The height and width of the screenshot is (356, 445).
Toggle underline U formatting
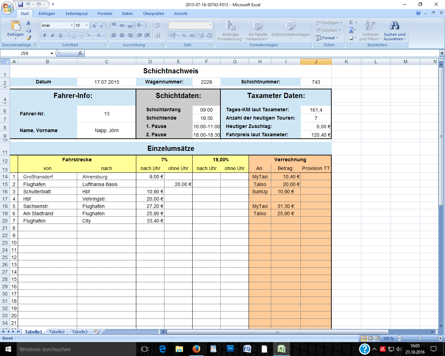pyautogui.click(x=60, y=35)
